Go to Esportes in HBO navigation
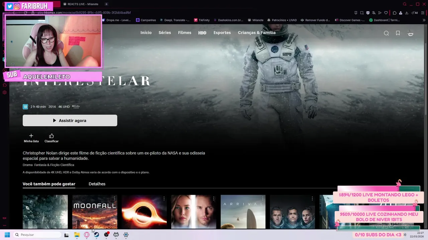The image size is (428, 240). [222, 33]
